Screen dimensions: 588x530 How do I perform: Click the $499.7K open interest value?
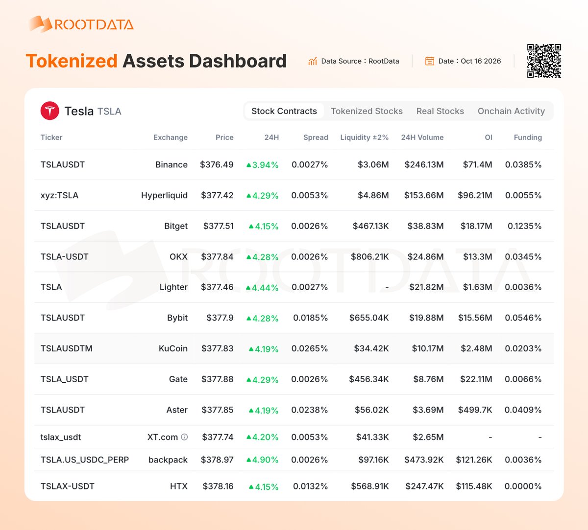pyautogui.click(x=475, y=410)
